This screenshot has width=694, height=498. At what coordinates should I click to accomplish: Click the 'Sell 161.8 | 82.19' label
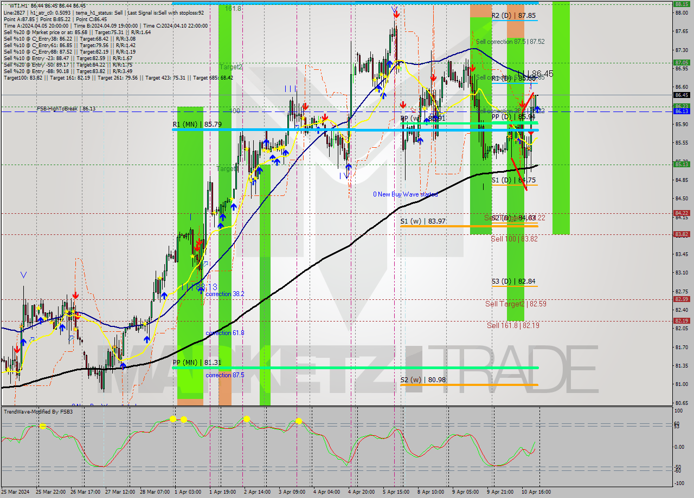click(x=513, y=325)
